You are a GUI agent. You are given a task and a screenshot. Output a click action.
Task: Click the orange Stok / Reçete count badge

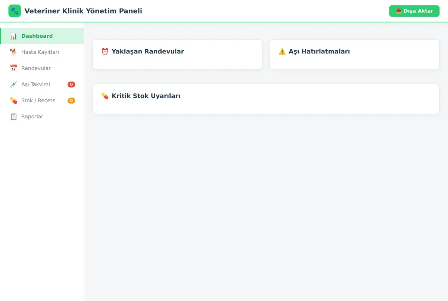[71, 100]
